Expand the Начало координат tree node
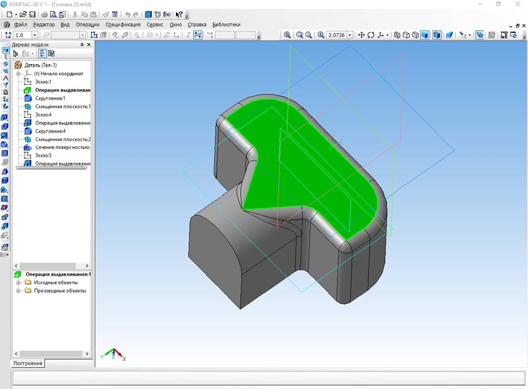 point(18,73)
